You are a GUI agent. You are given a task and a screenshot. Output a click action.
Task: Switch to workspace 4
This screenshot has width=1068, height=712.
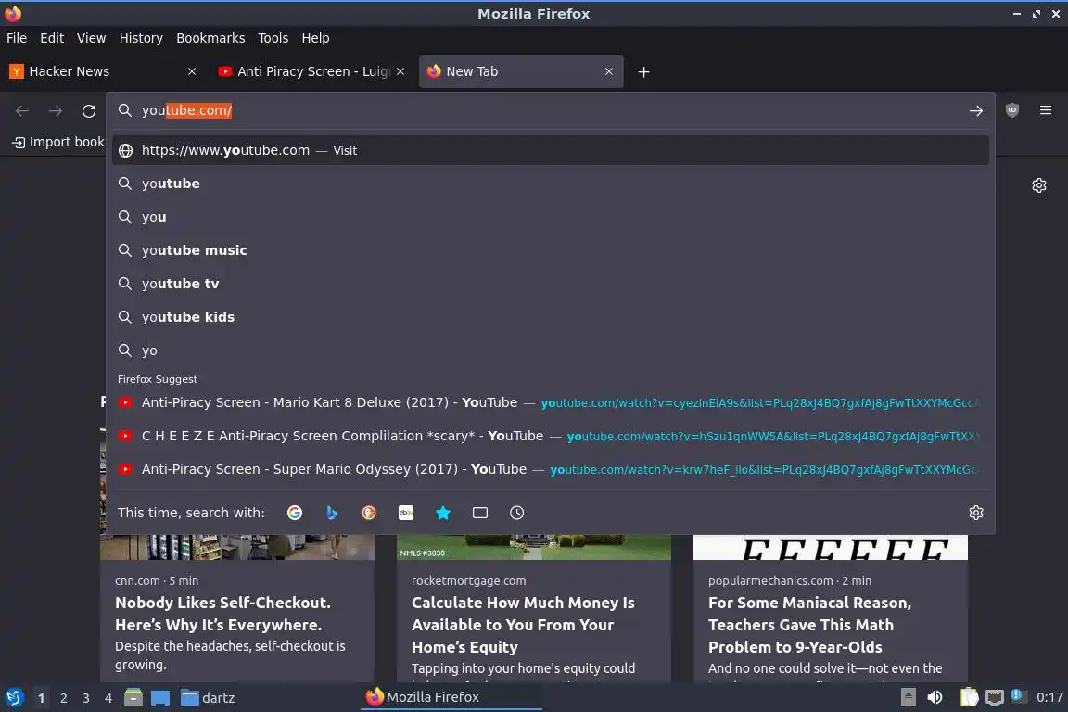108,698
